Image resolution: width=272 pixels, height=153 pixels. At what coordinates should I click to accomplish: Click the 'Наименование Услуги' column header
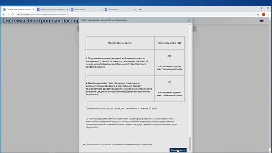(120, 43)
